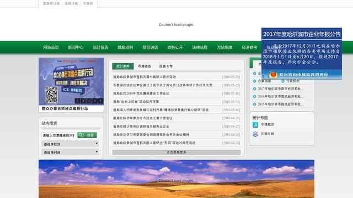353x198 pixels.
Task: Open 2015年哈尔滨市国民经济 bulletin link
Action: (280, 104)
